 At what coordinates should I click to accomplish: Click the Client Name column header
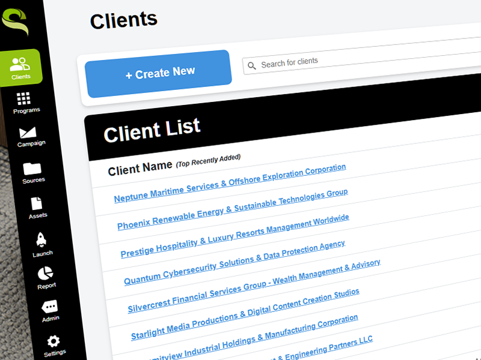pyautogui.click(x=140, y=169)
